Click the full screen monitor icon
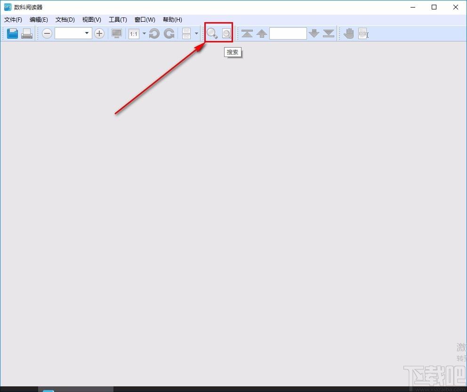The height and width of the screenshot is (392, 467). click(116, 33)
